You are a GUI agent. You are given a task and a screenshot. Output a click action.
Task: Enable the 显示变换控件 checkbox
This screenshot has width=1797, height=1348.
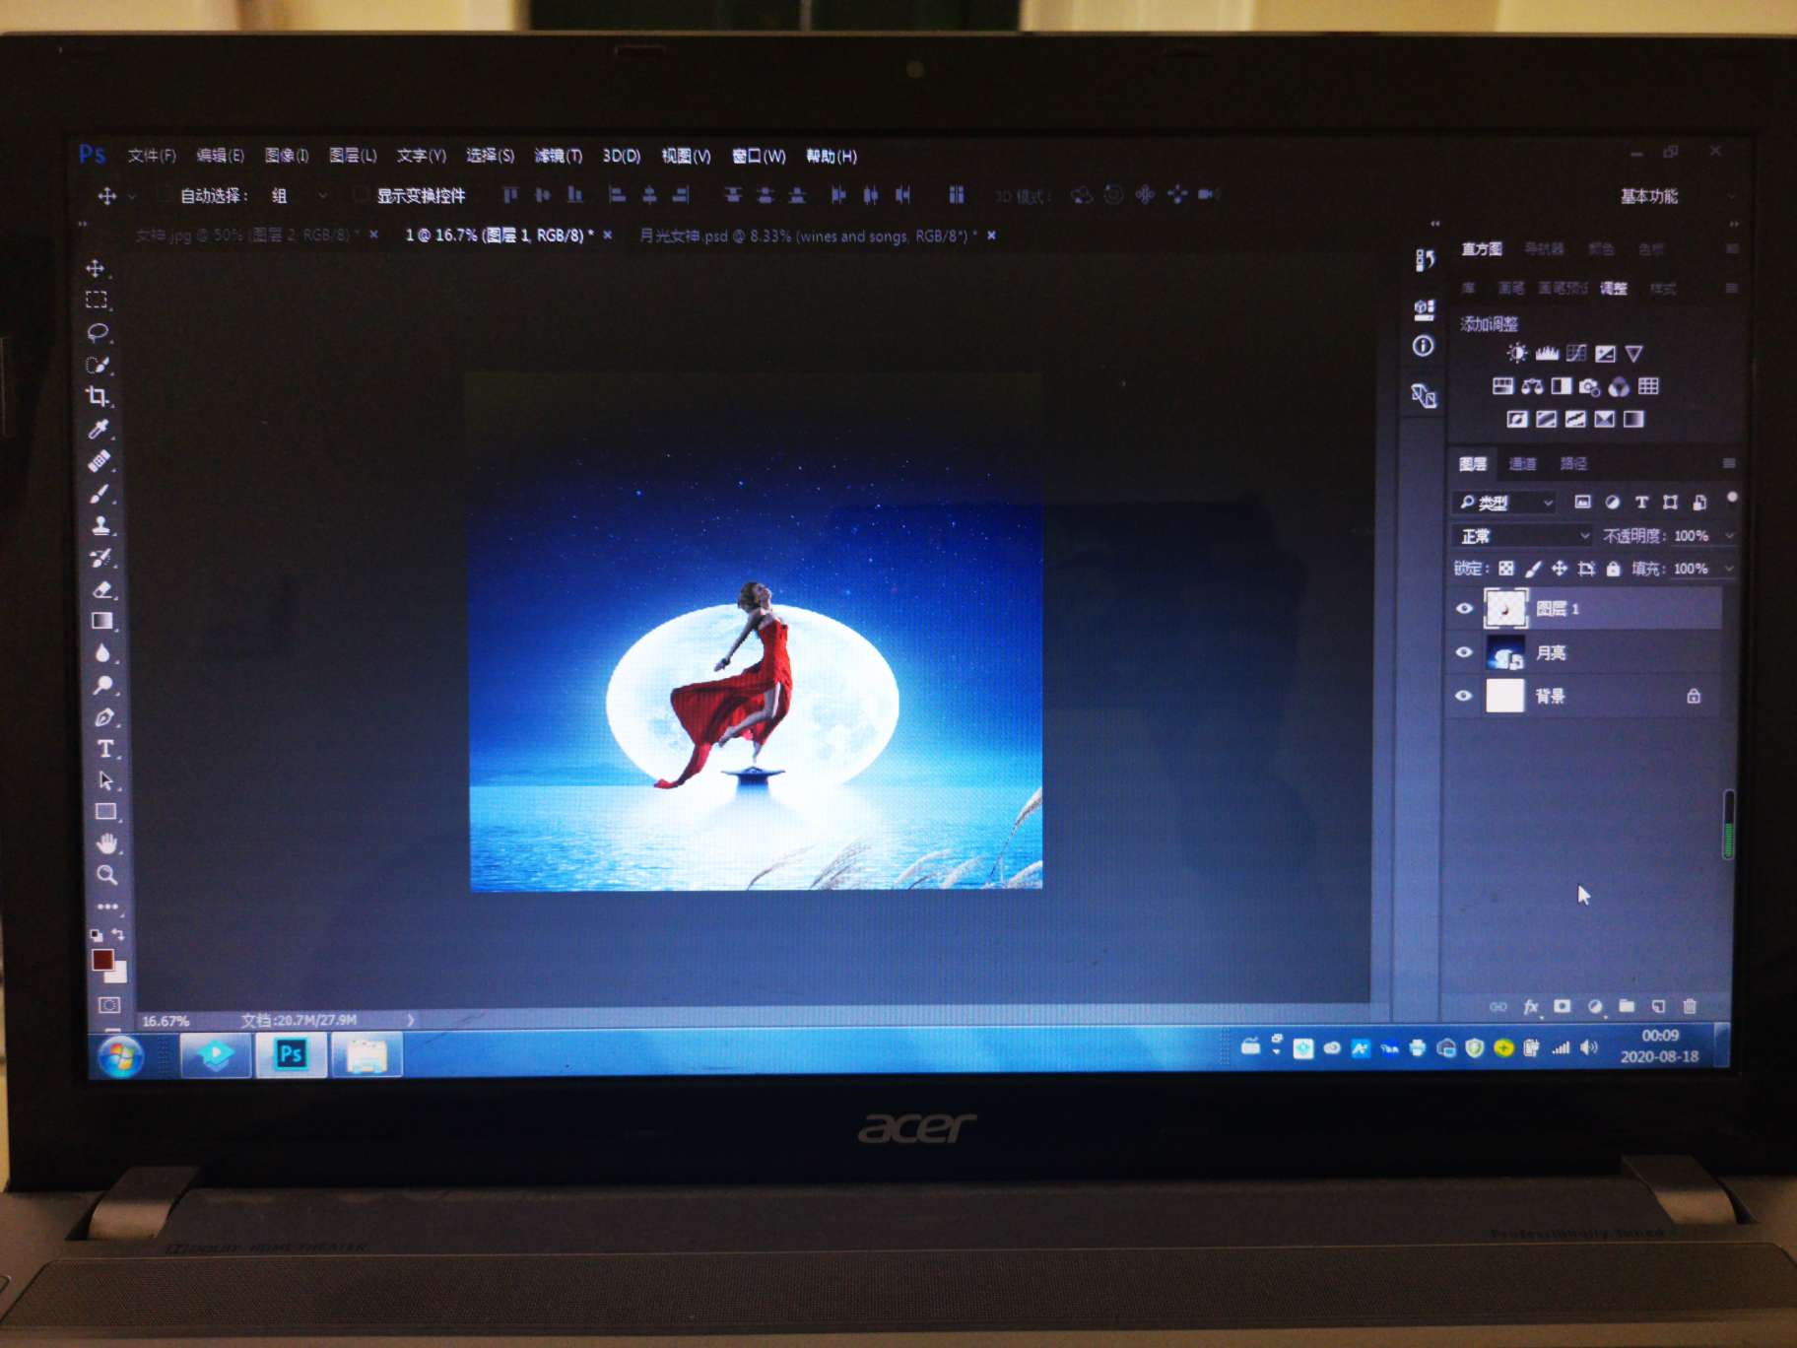tap(362, 195)
